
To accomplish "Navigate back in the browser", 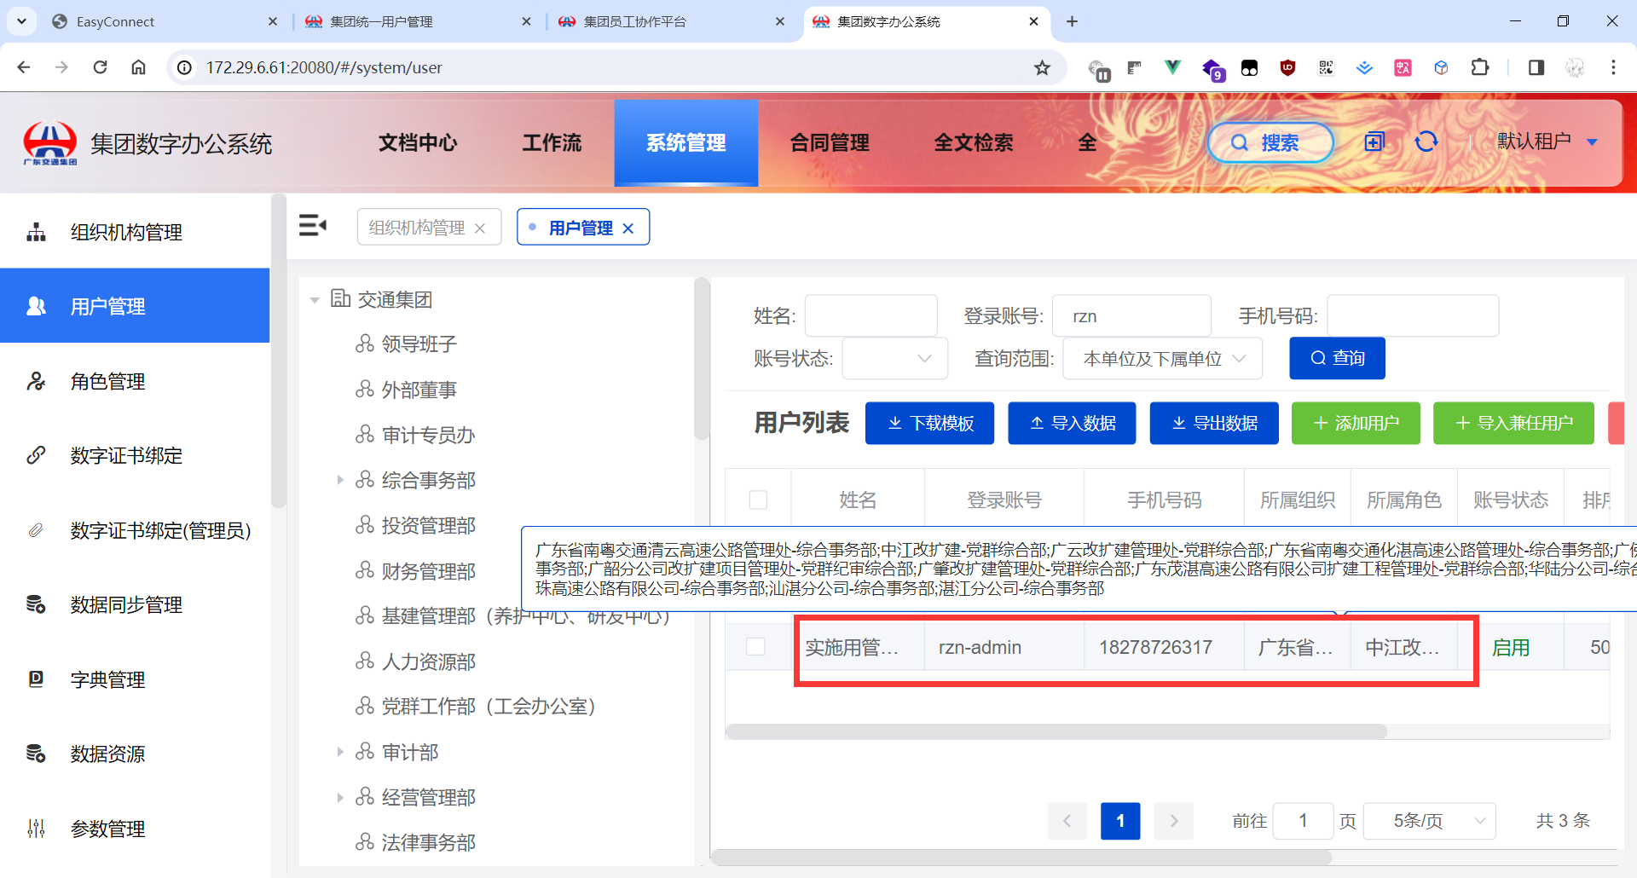I will (24, 67).
